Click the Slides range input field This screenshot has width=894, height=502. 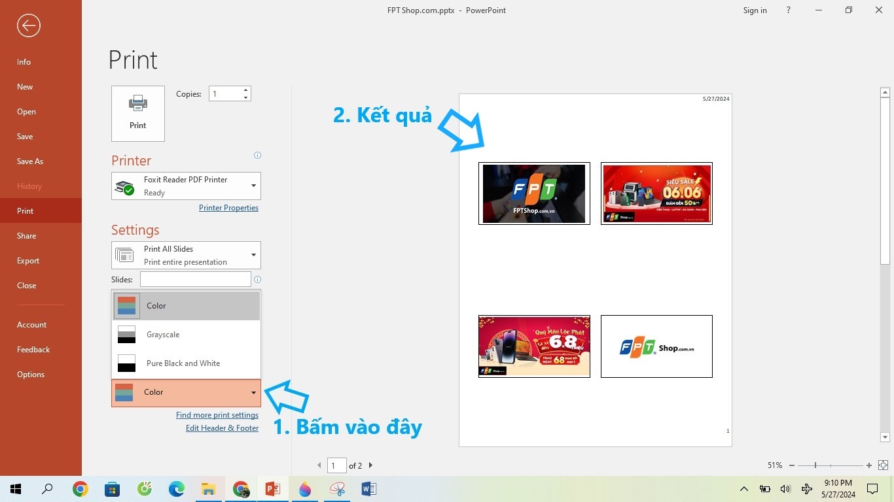point(195,279)
